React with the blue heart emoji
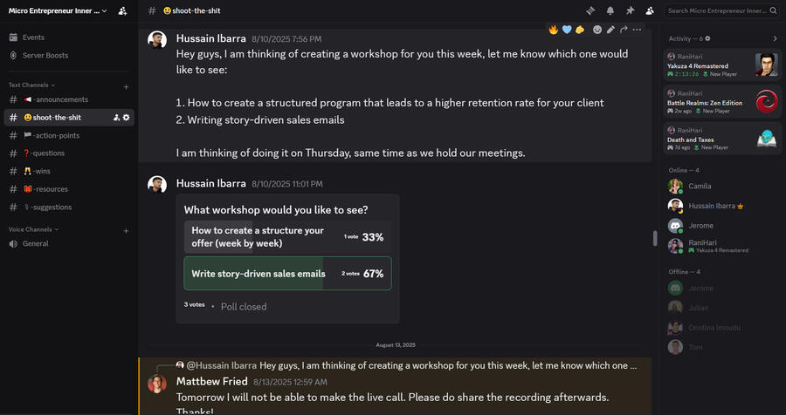 (566, 30)
